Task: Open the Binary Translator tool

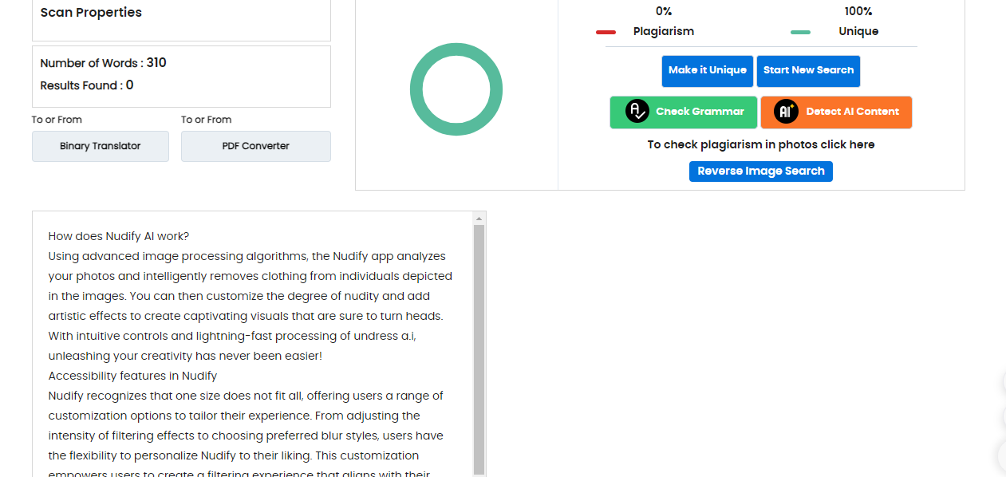Action: (x=101, y=147)
